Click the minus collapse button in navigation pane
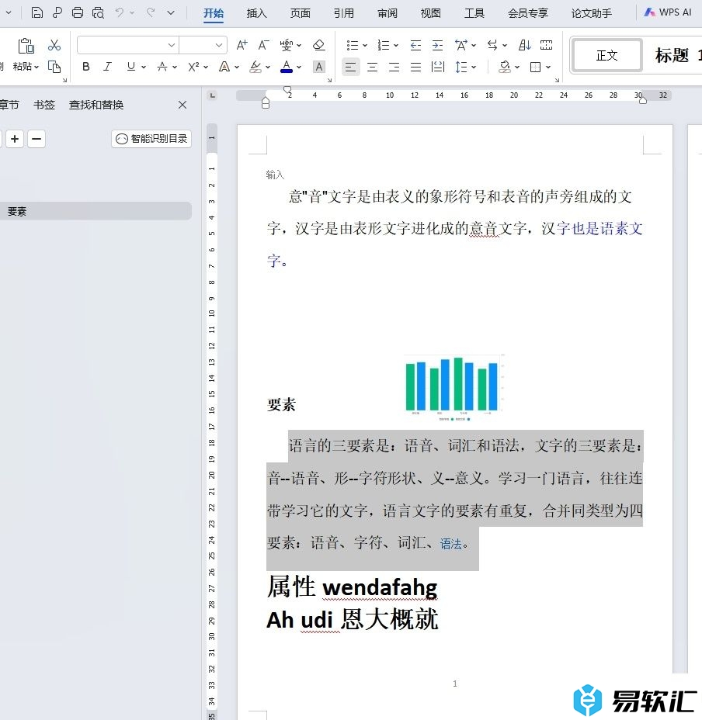 [x=36, y=139]
